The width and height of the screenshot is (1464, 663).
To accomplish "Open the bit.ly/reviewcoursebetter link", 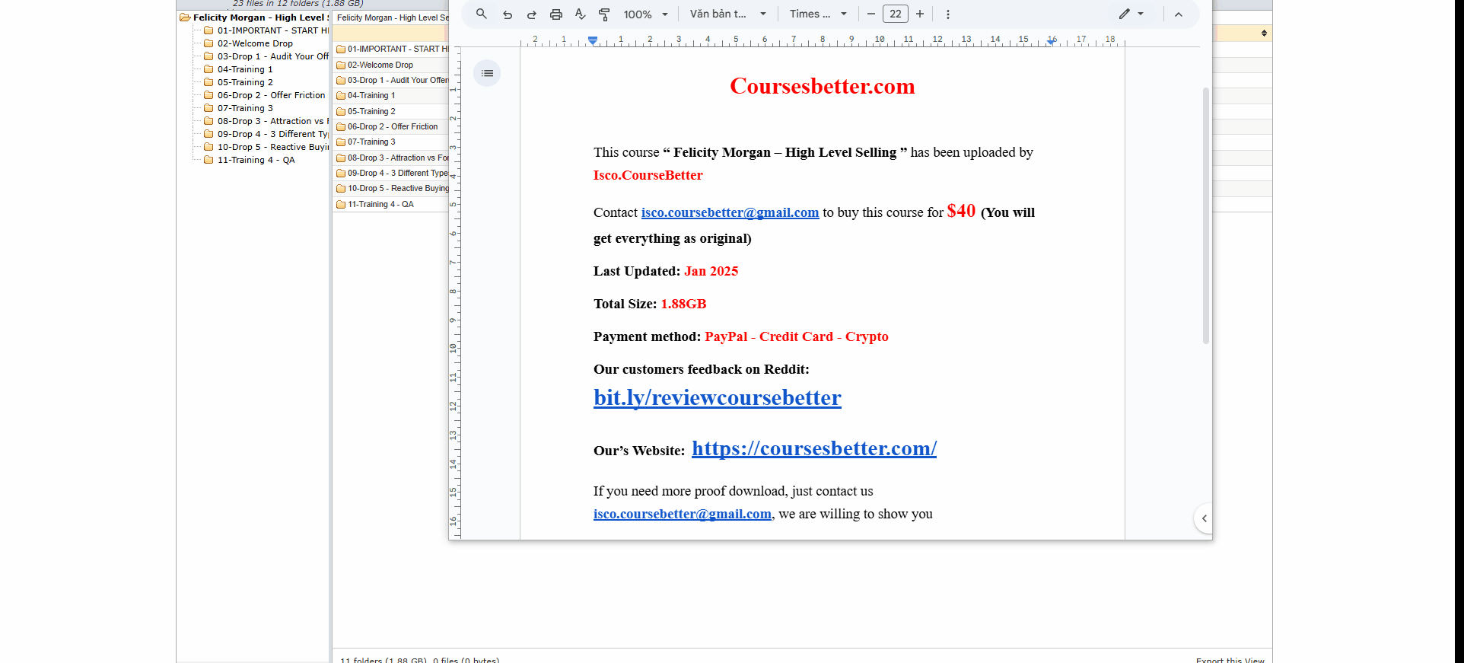I will 717,398.
